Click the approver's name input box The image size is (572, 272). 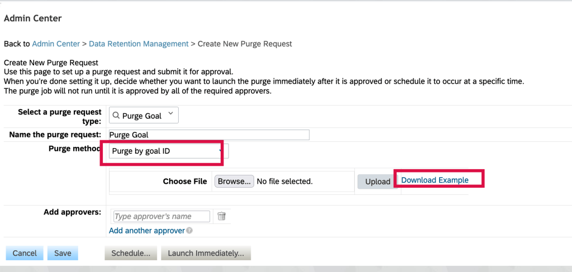[161, 216]
